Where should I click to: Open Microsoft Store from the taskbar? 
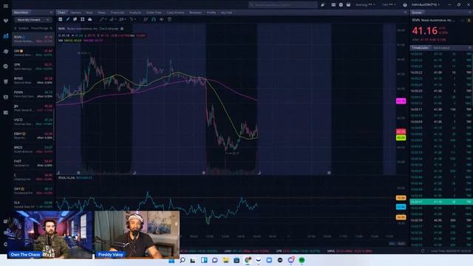236,260
